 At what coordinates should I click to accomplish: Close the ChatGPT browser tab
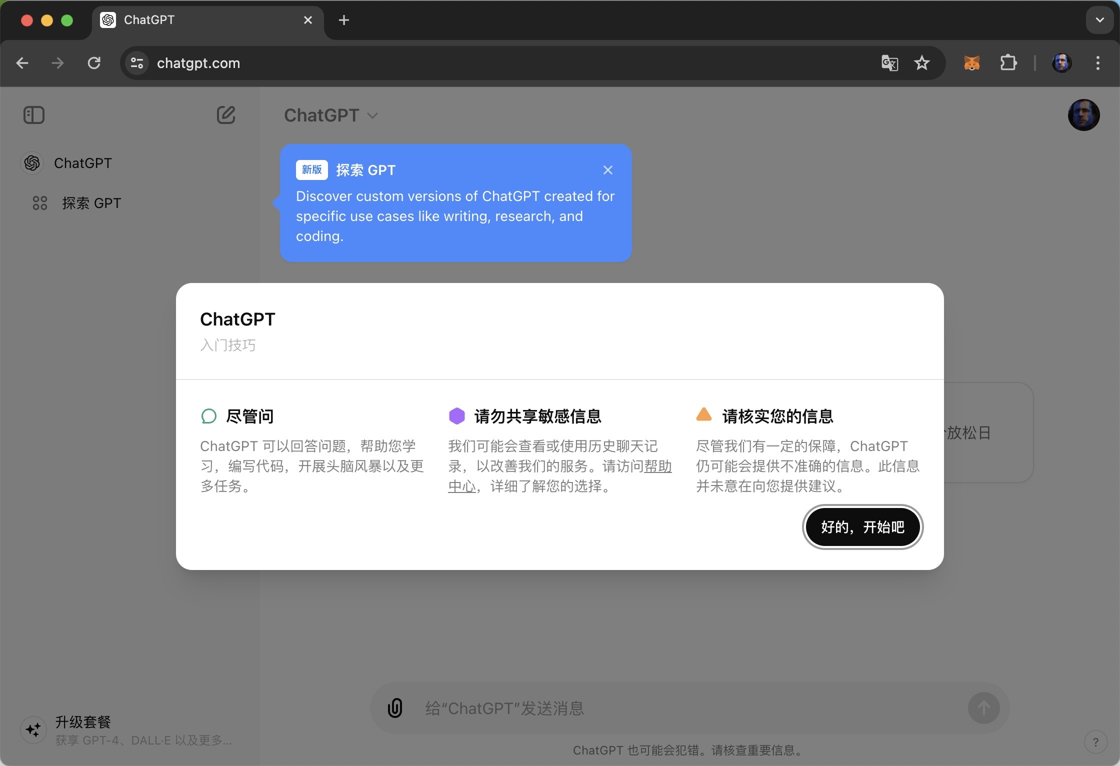click(x=308, y=20)
